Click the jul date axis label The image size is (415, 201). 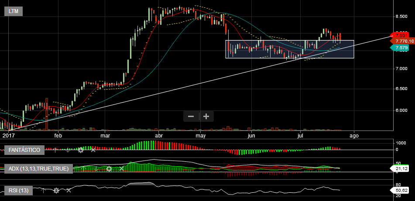(x=300, y=136)
